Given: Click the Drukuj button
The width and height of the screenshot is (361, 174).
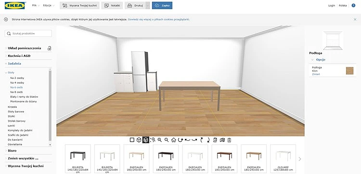Looking at the screenshot, I should coord(135,5).
